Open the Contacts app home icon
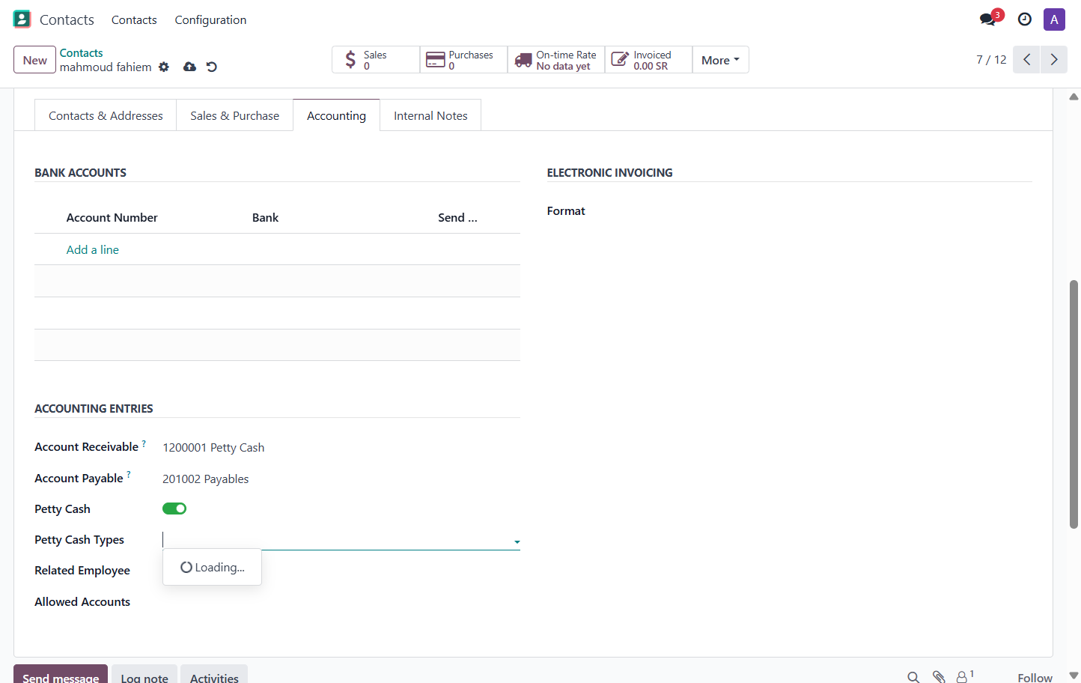Screen dimensions: 1081x683 [x=22, y=19]
